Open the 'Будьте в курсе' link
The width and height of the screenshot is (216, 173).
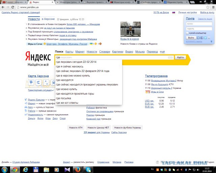[x=130, y=39]
